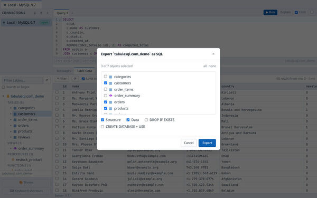The width and height of the screenshot is (317, 198).
Task: Toggle Limit rows checkbox in table data
Action: pos(83,79)
